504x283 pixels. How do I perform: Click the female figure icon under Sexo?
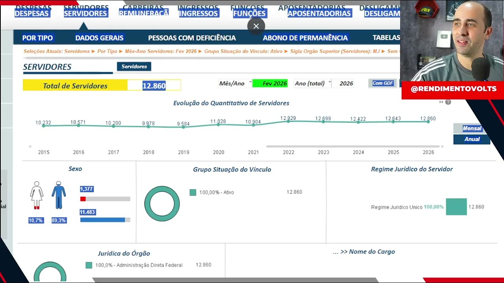pos(37,195)
